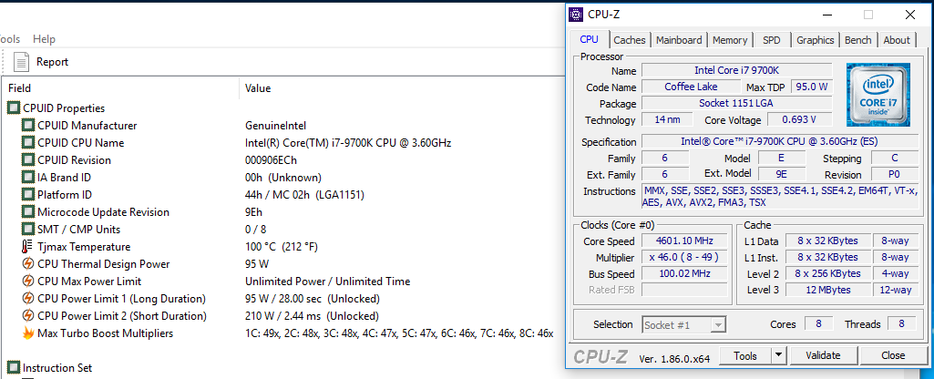934x379 pixels.
Task: Select the Instruction Set chip icon
Action: tap(13, 368)
